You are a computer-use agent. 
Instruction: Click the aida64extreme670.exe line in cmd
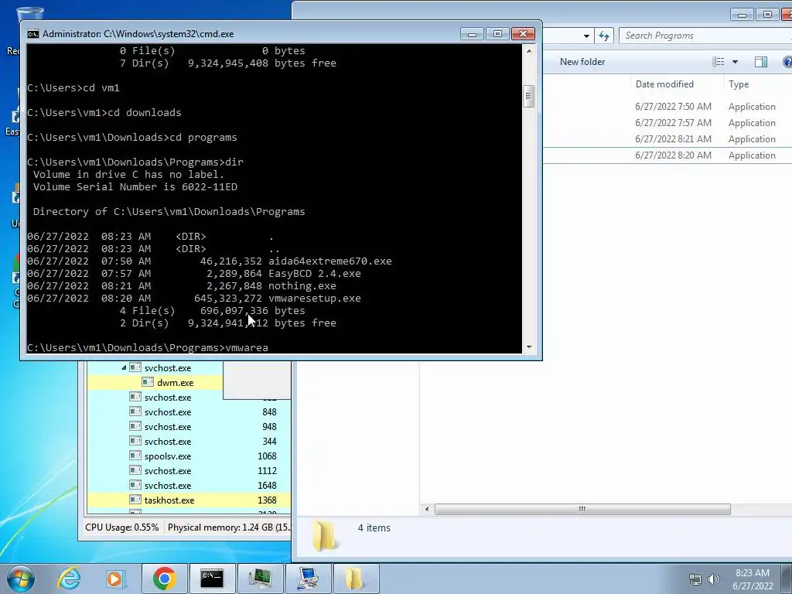pos(210,261)
